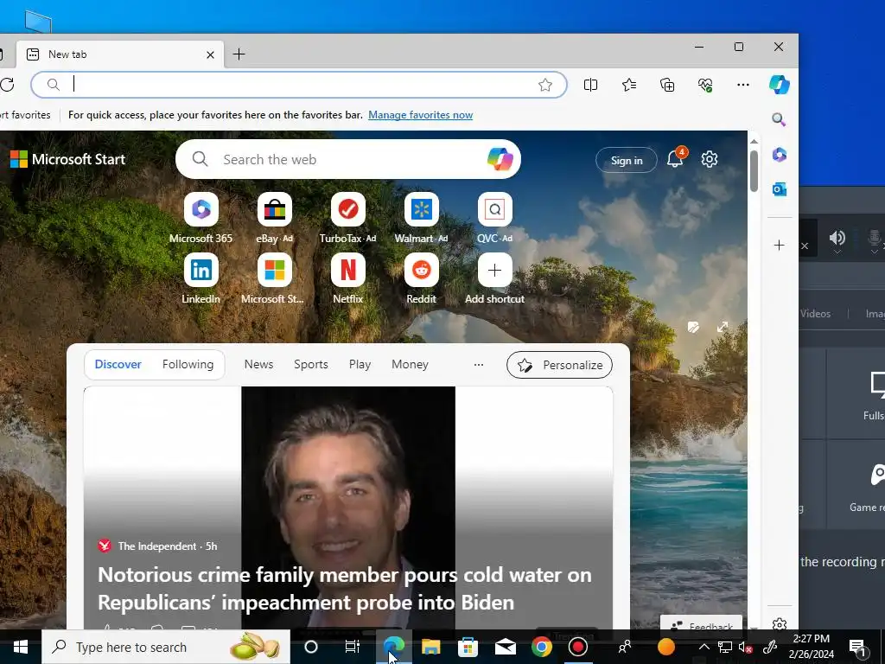Expand more feed categories ellipsis

click(x=479, y=364)
